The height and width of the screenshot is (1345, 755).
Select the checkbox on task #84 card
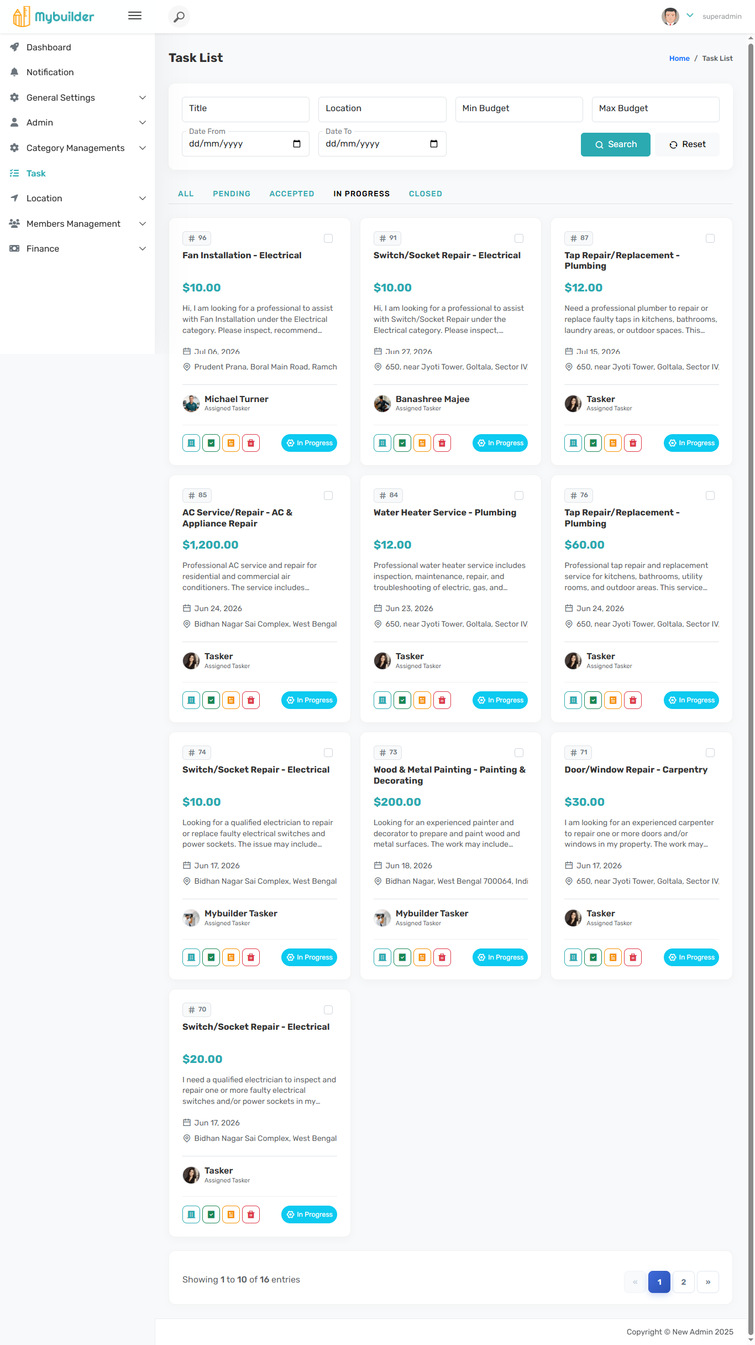(519, 496)
